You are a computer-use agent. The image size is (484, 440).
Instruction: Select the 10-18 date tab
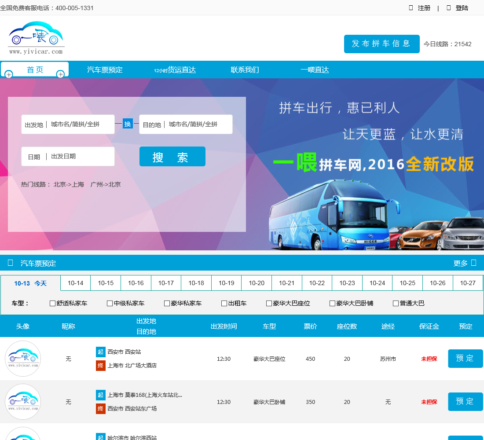click(196, 283)
